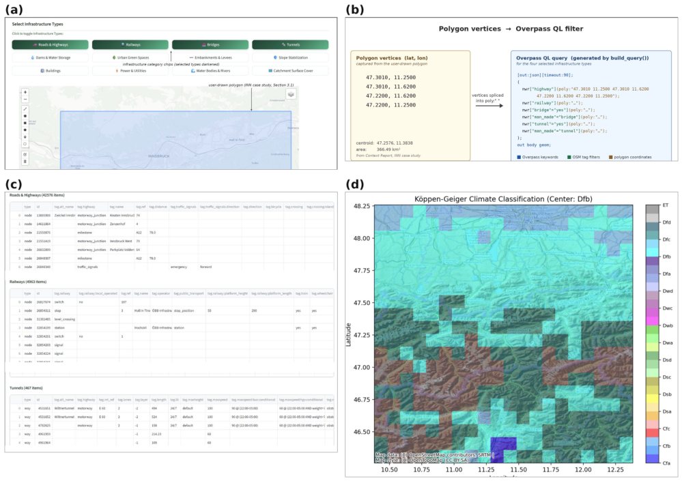Click the Polygon vertices (lat, lon) heading
The width and height of the screenshot is (682, 481).
pos(392,58)
